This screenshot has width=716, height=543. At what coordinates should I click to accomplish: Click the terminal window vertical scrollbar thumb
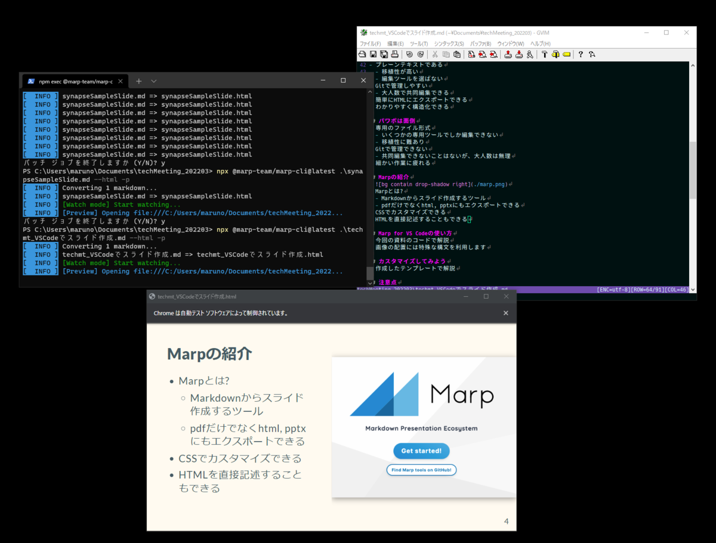[371, 274]
